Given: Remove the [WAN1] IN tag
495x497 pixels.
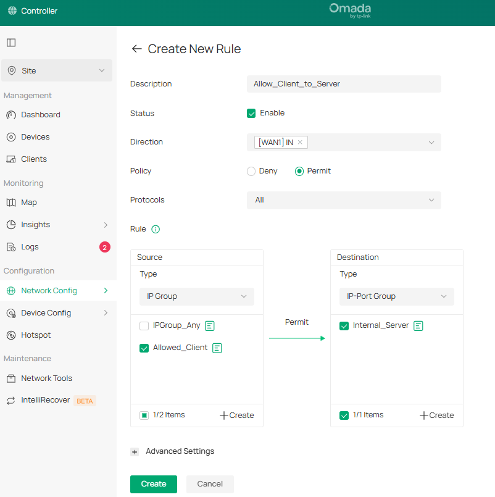Looking at the screenshot, I should [x=300, y=143].
